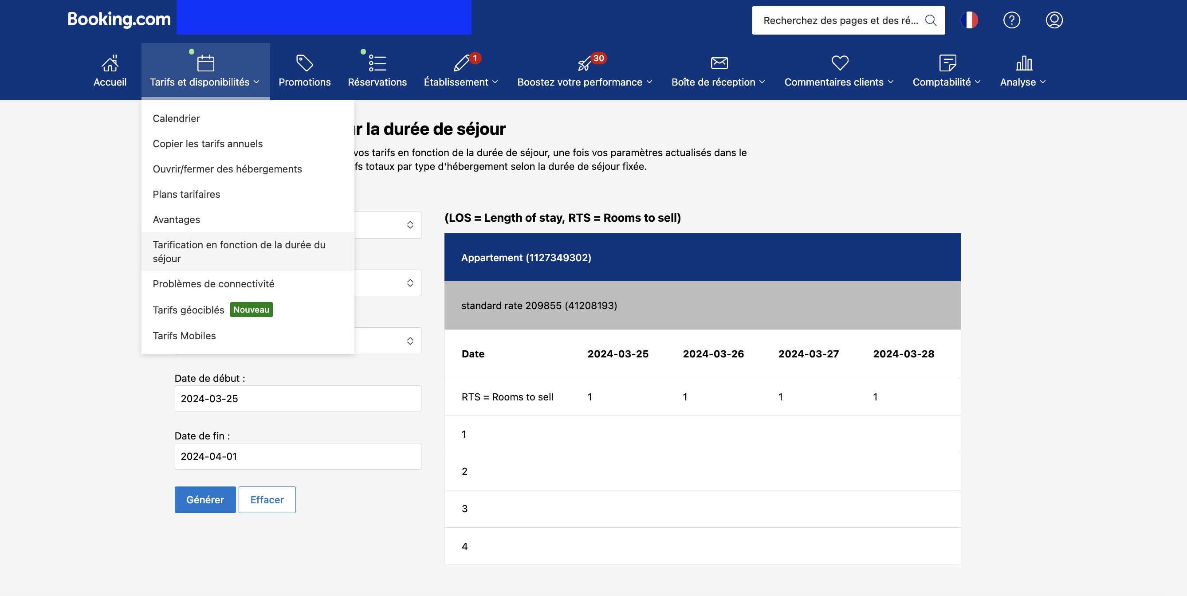Open the help question mark icon
The width and height of the screenshot is (1187, 596).
[1011, 20]
